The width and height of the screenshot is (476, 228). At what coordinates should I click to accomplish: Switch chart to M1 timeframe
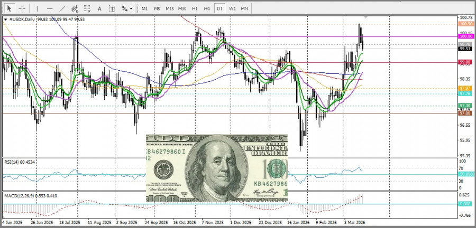(144, 8)
